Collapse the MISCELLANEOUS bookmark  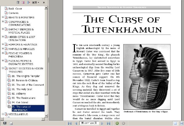click(x=3, y=114)
